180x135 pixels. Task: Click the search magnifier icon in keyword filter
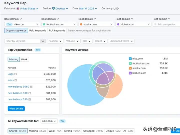point(43,41)
